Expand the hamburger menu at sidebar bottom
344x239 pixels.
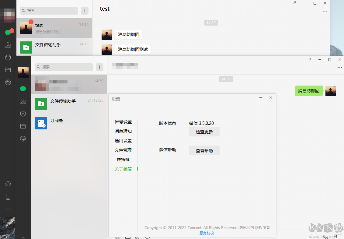pos(8,209)
